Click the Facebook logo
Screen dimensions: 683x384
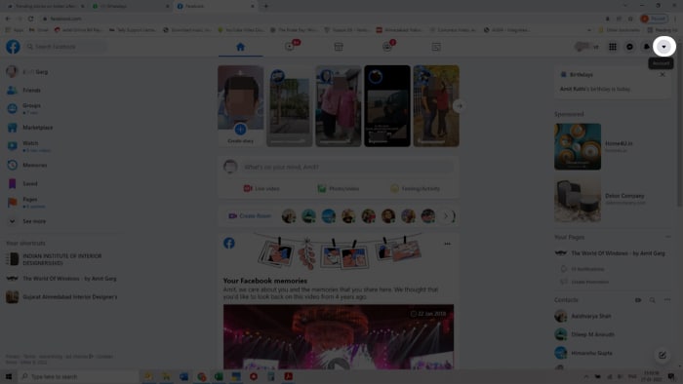click(x=13, y=47)
